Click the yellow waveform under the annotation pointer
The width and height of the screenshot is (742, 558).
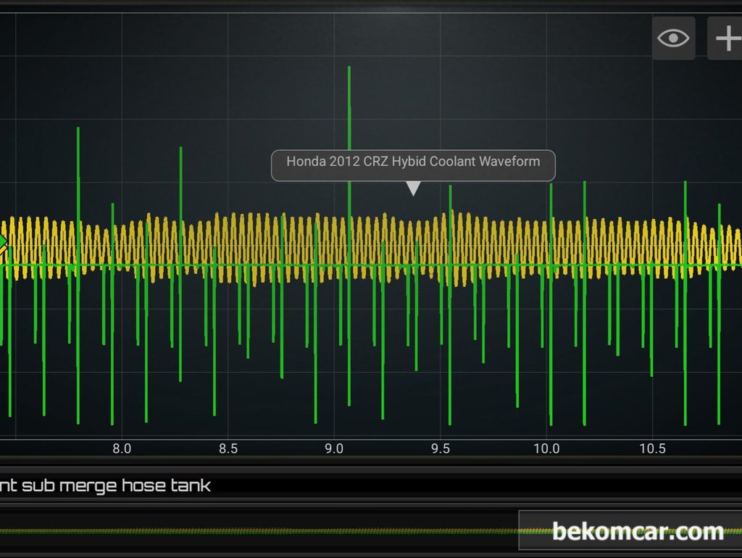click(x=413, y=246)
